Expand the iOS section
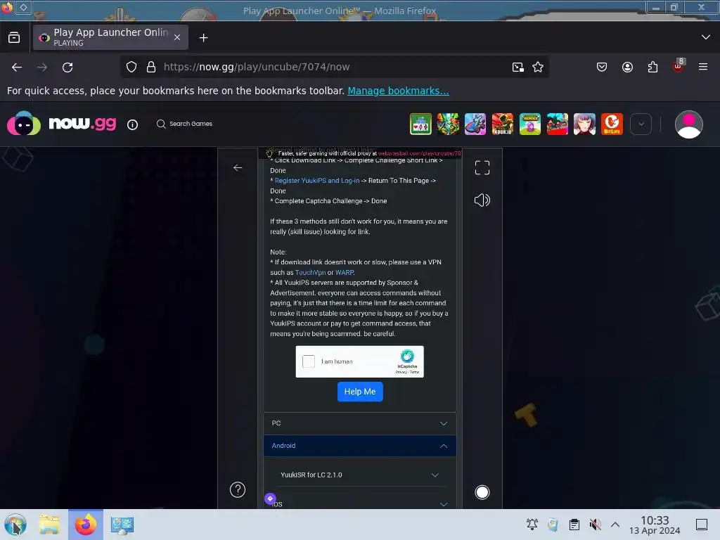Viewport: 720px width, 540px height. tap(360, 503)
